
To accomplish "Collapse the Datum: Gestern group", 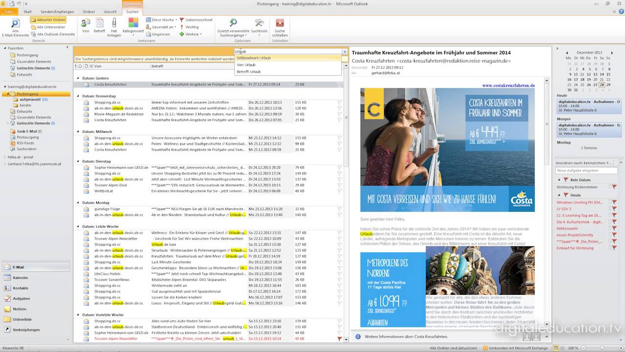I will pos(77,78).
